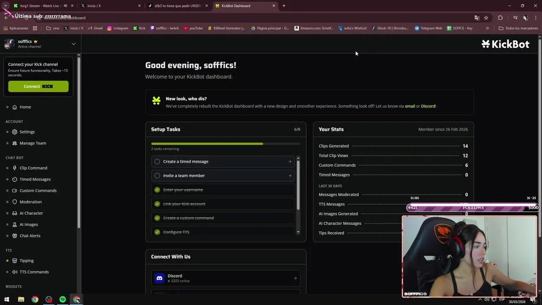Open the 'Invite a team member' arrow
The height and width of the screenshot is (305, 542).
click(290, 176)
